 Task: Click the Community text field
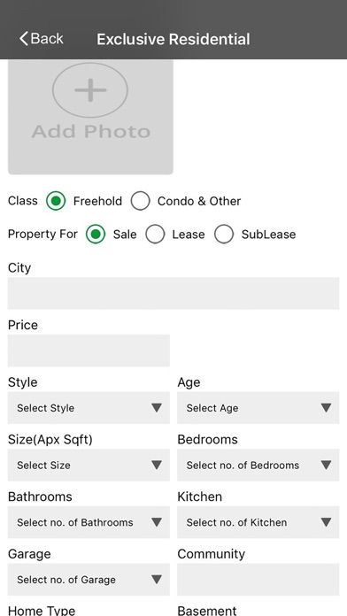pyautogui.click(x=258, y=580)
